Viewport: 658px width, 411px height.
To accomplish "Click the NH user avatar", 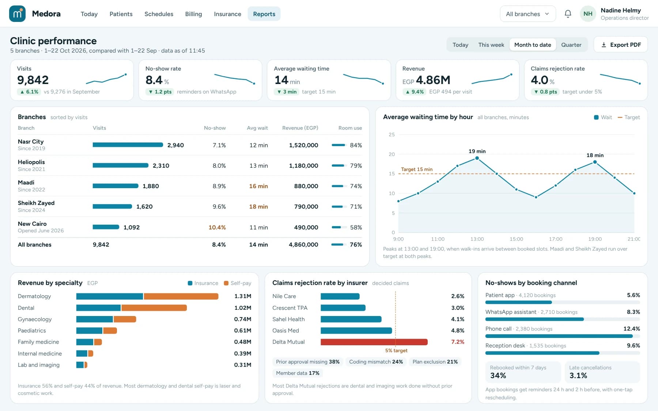I will (588, 14).
